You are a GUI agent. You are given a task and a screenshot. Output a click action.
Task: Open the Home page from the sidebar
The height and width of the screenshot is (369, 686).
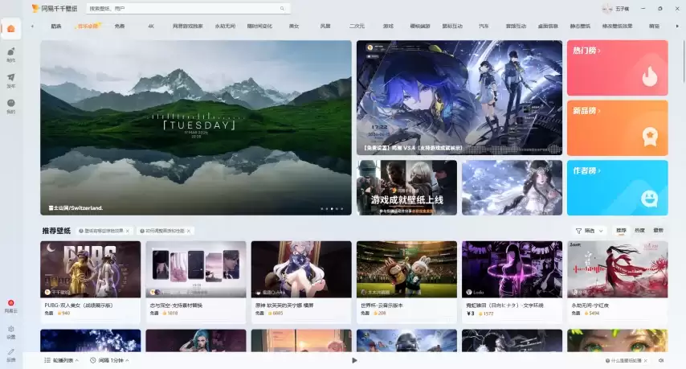coord(11,28)
